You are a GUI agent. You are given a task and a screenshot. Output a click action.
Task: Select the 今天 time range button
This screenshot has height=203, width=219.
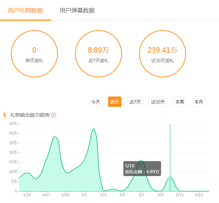click(96, 102)
